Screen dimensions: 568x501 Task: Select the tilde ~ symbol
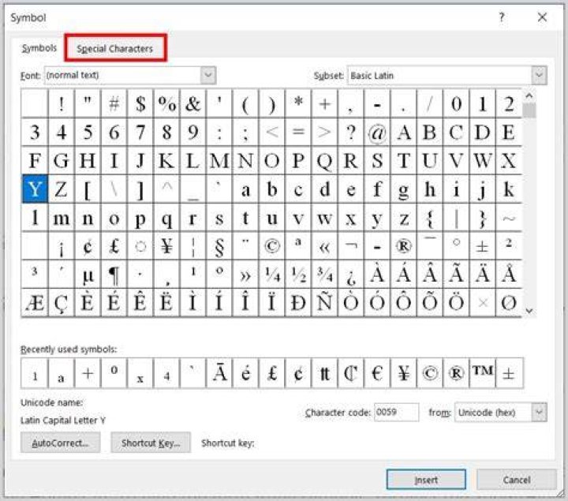[509, 217]
